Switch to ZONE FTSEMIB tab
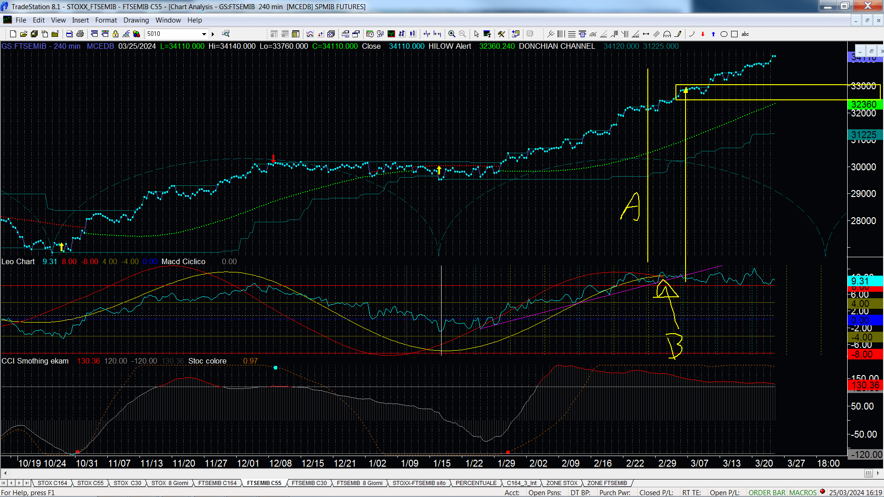884x497 pixels. click(607, 483)
